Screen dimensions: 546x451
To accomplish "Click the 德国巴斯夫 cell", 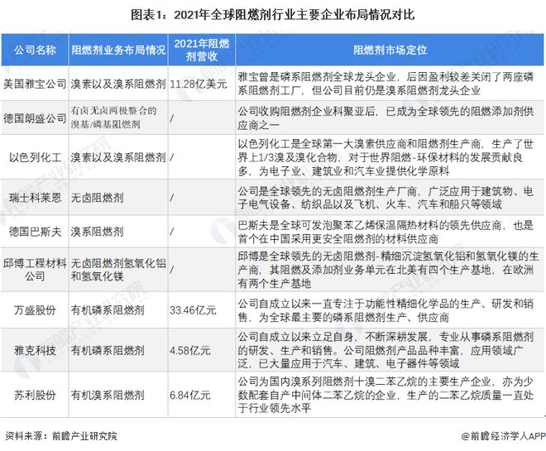I will tap(35, 232).
